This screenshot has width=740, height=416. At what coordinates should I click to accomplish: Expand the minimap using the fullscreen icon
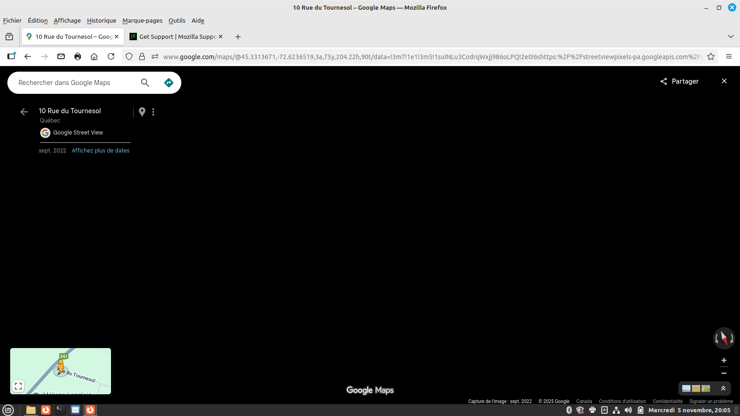point(18,386)
